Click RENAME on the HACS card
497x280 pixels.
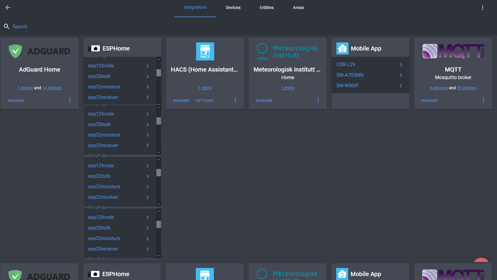(182, 101)
